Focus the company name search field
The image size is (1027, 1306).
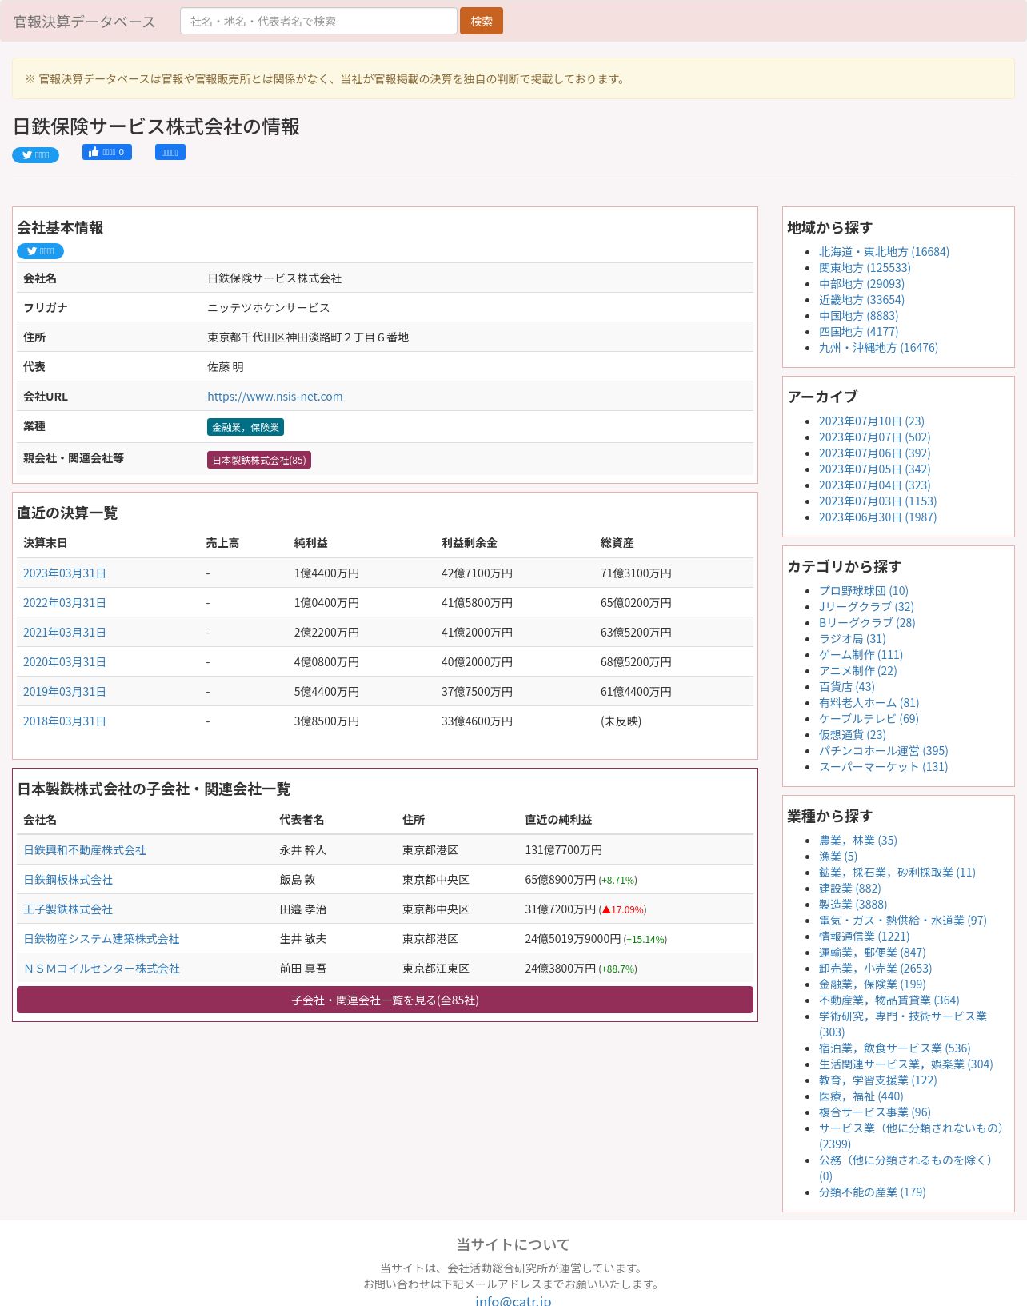pos(318,21)
